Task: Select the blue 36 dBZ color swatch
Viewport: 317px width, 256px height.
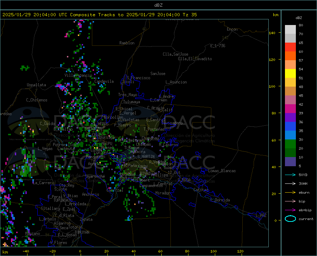Action: click(x=290, y=126)
